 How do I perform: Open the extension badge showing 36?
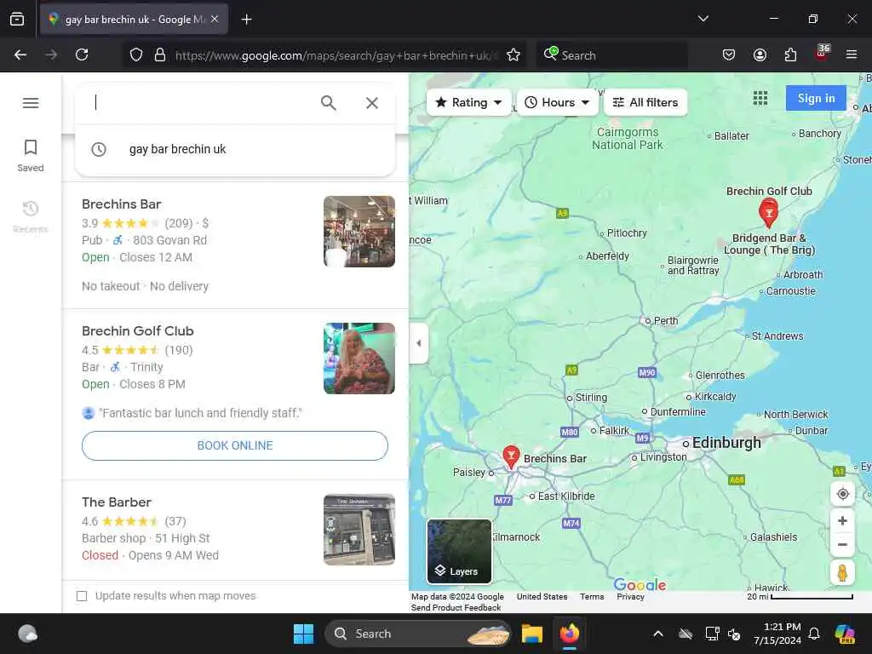822,54
